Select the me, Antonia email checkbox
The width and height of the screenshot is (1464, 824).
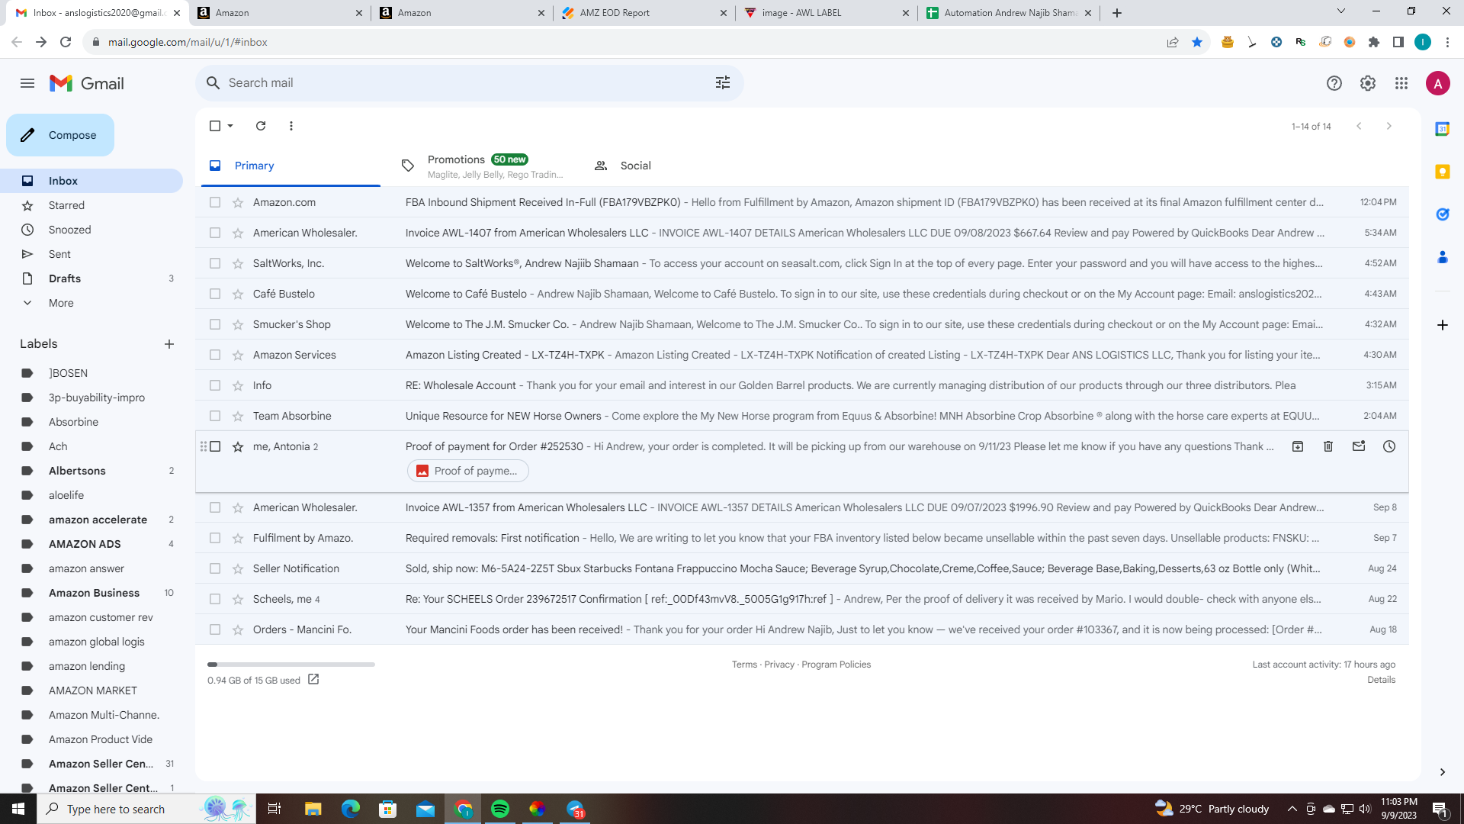[215, 446]
